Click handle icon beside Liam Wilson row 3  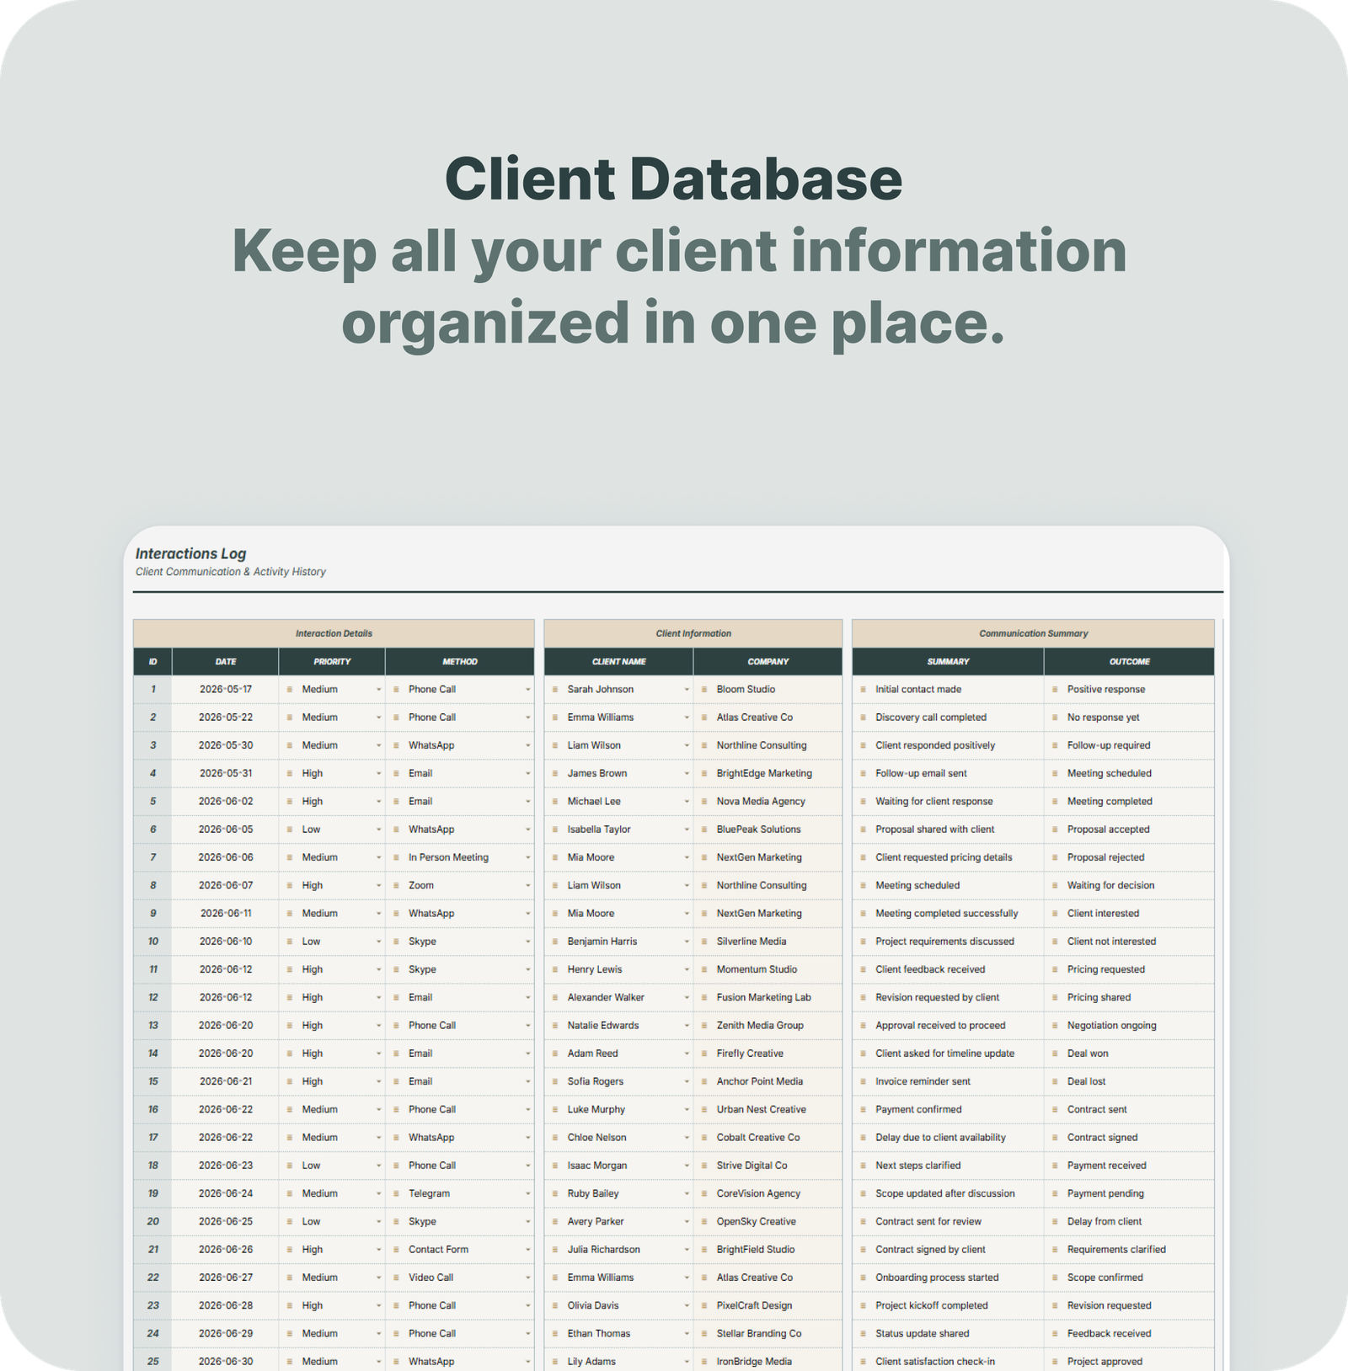[555, 745]
